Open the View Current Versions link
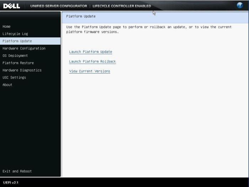The image size is (249, 187). click(90, 71)
